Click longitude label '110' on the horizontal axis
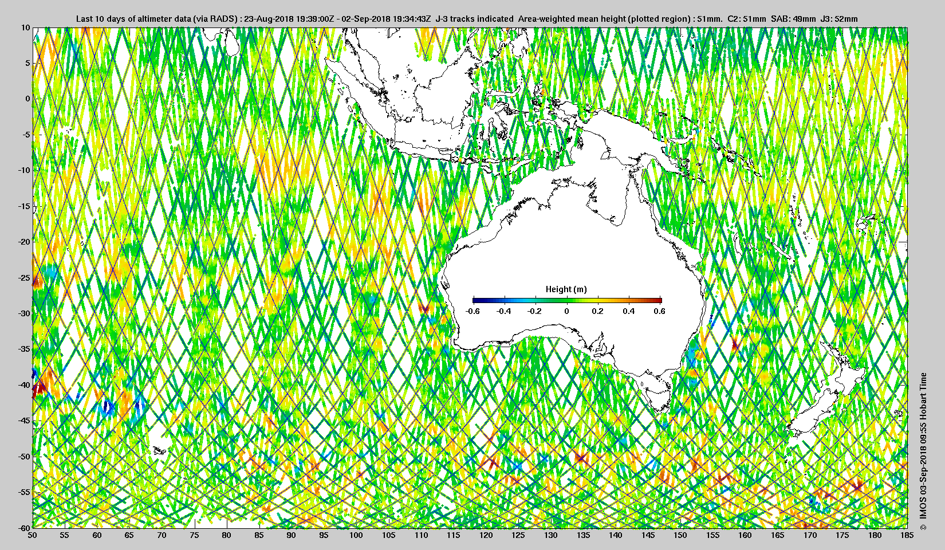The width and height of the screenshot is (945, 550). (x=421, y=535)
